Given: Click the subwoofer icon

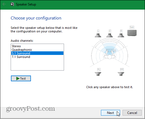Looking at the screenshot, I should (x=132, y=33).
